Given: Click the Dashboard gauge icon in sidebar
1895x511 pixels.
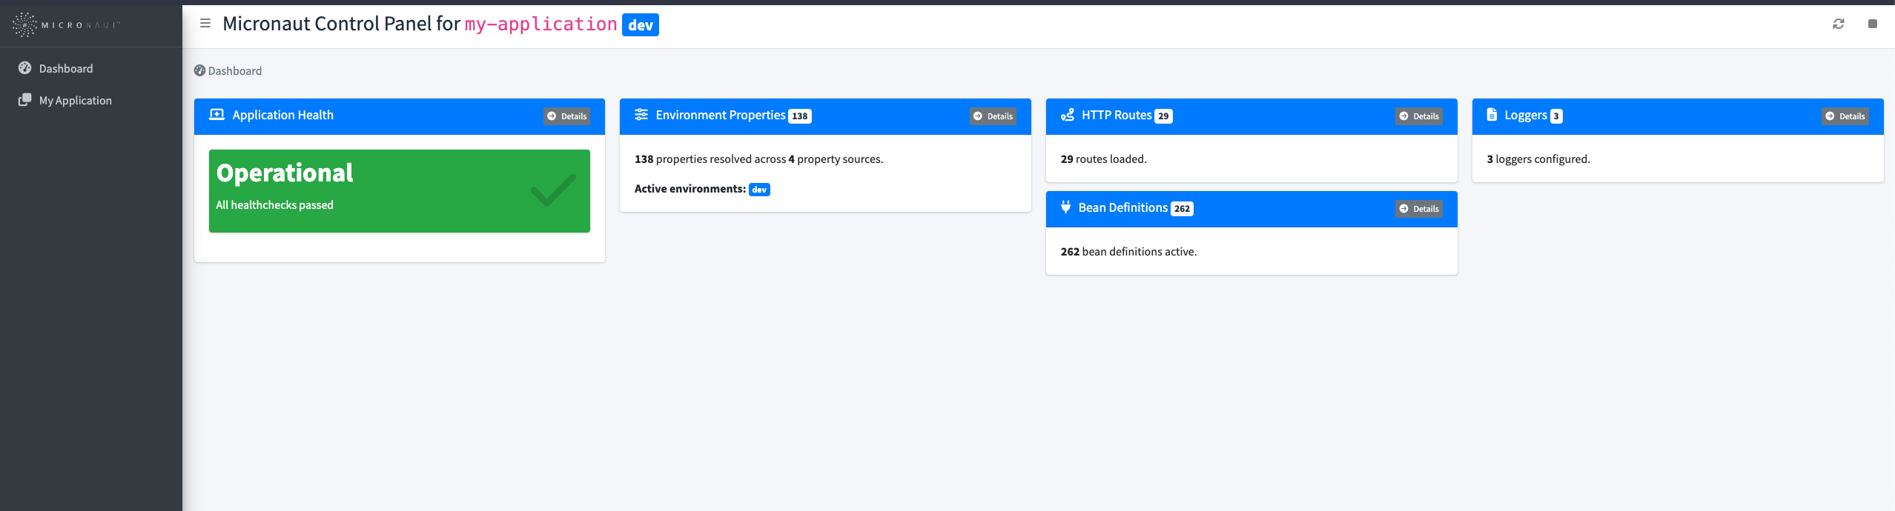Looking at the screenshot, I should pyautogui.click(x=25, y=68).
